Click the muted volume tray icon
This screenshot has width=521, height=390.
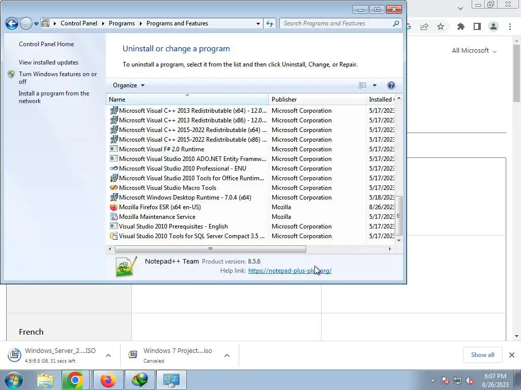(x=470, y=380)
